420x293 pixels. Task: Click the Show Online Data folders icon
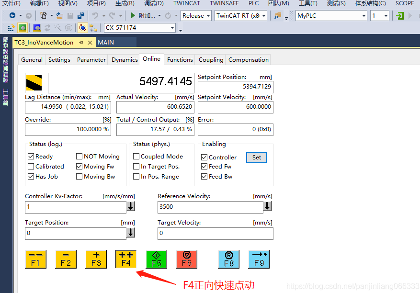93,28
